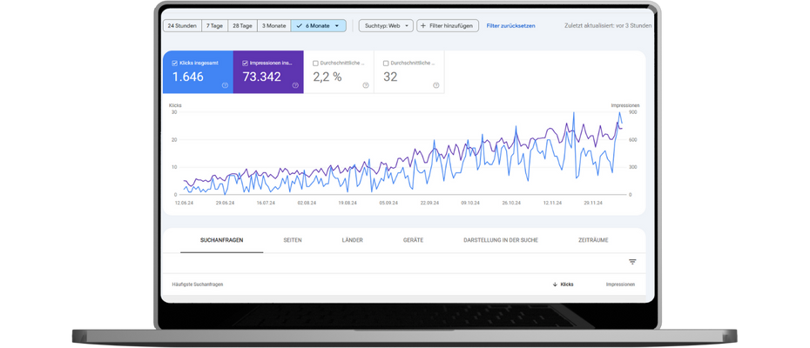Click the 1.646 clicks value
This screenshot has height=348, width=810.
coord(188,77)
